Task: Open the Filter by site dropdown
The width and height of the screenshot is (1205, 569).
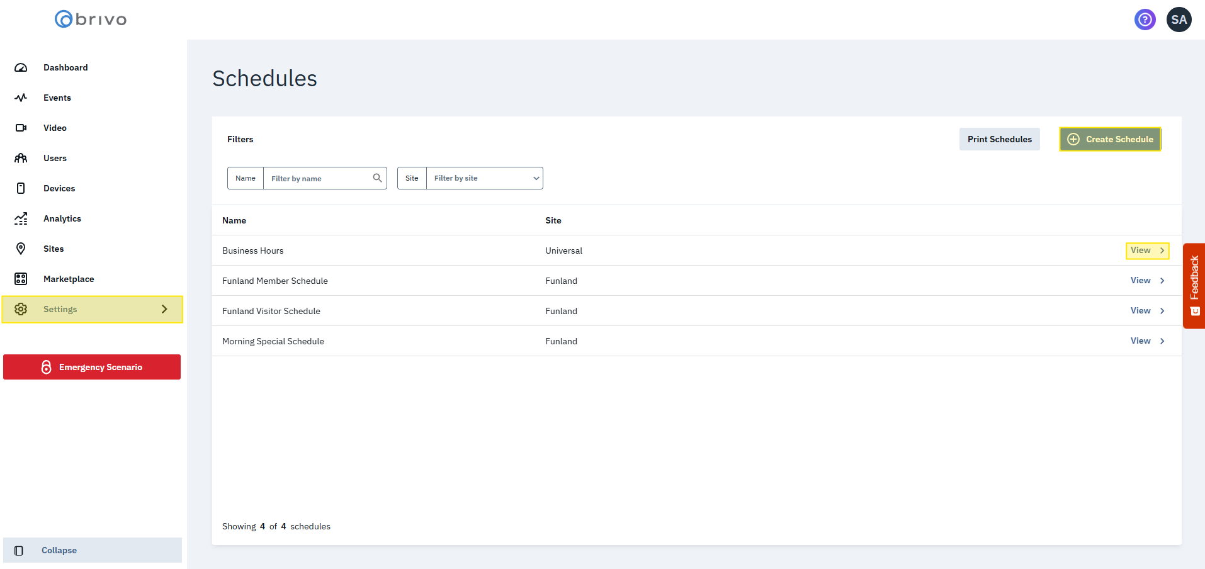Action: click(484, 178)
